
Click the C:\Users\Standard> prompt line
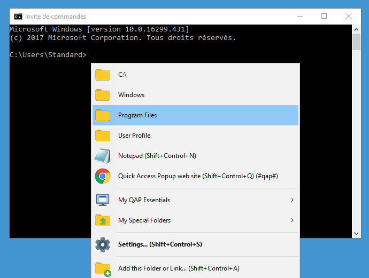point(48,55)
